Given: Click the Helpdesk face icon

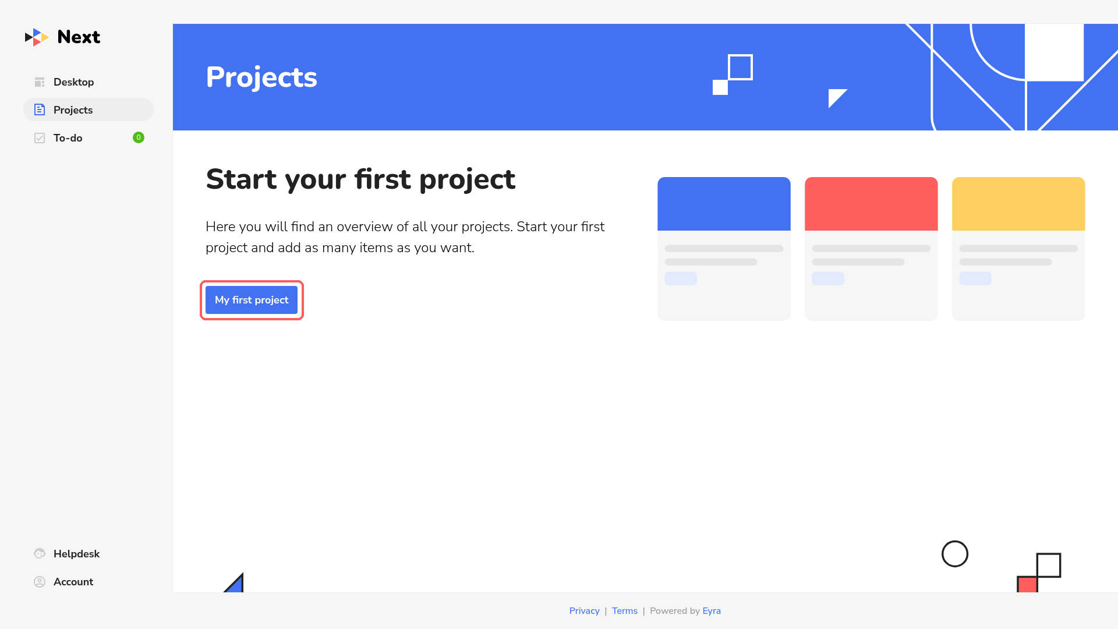Looking at the screenshot, I should 40,554.
